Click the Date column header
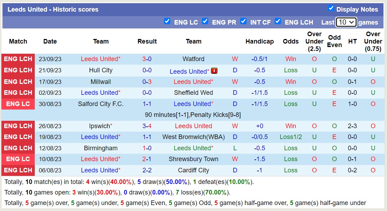Screen dimensions: 387x211 [x=50, y=41]
